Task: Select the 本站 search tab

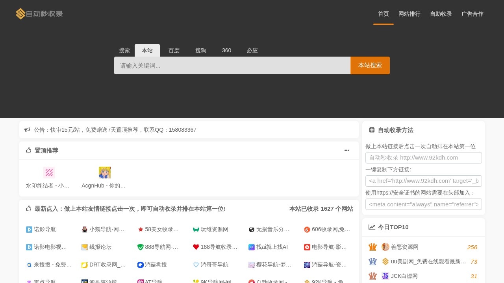Action: pos(147,50)
